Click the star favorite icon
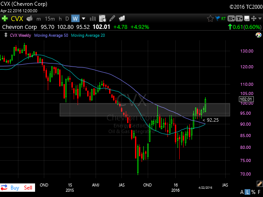 point(210,18)
